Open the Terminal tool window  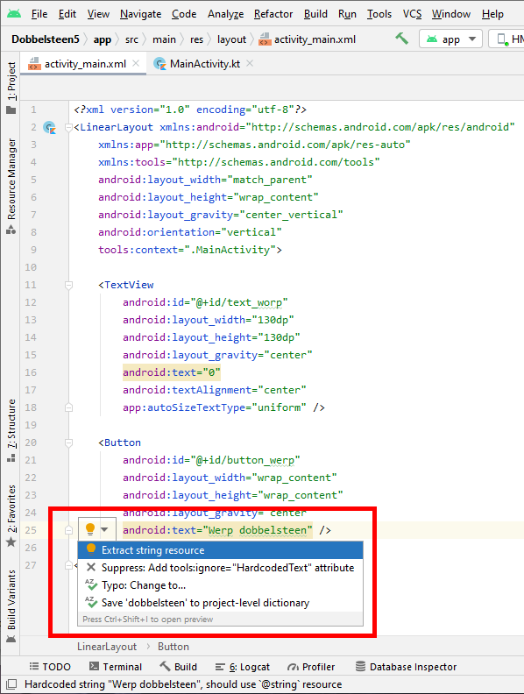tap(116, 667)
